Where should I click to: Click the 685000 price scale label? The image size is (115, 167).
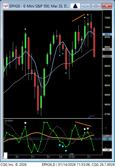107,86
